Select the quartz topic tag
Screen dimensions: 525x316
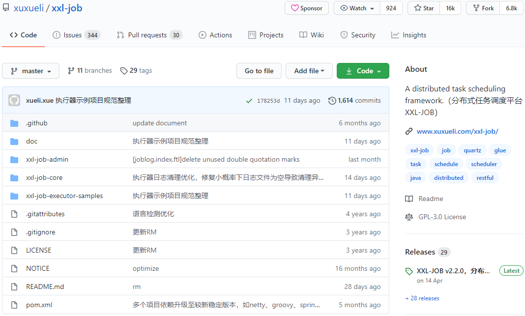[472, 150]
